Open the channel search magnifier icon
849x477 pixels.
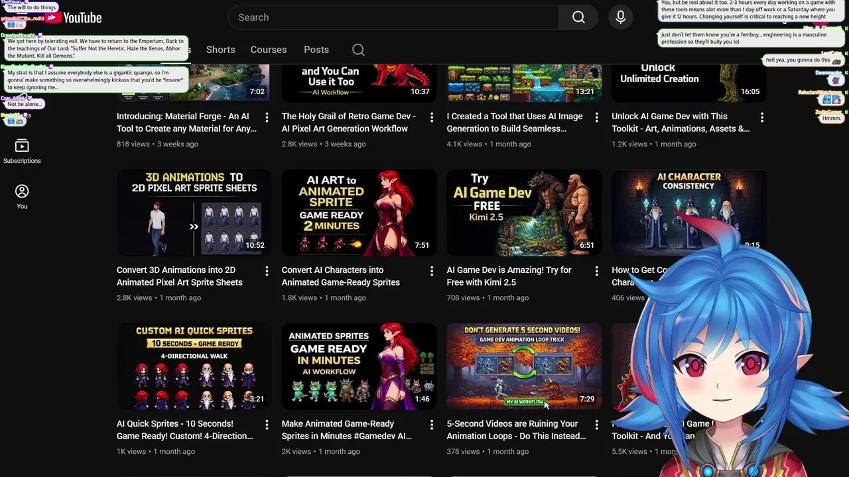click(358, 50)
